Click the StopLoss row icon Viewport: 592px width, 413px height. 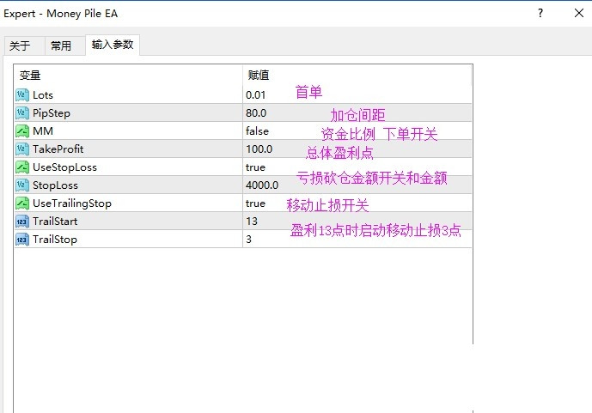point(22,185)
